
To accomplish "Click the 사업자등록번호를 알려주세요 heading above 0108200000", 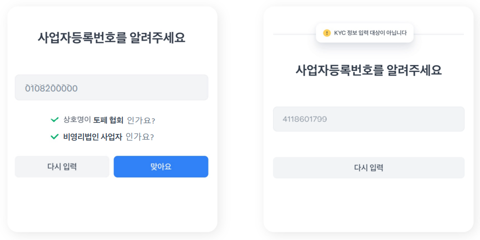I will point(111,37).
